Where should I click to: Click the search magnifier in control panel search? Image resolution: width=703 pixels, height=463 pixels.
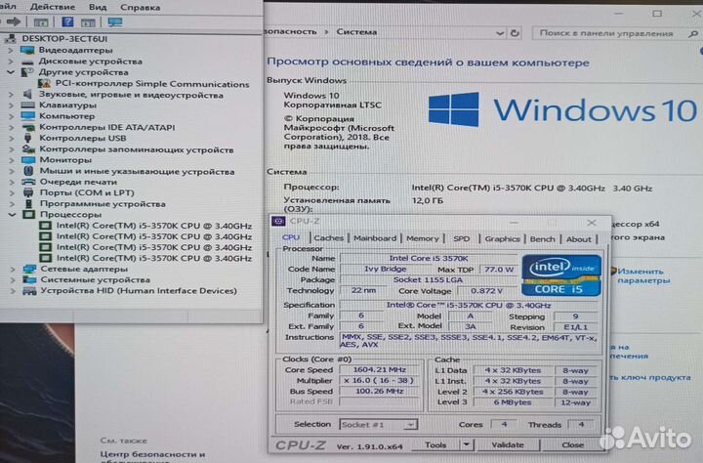[x=693, y=33]
